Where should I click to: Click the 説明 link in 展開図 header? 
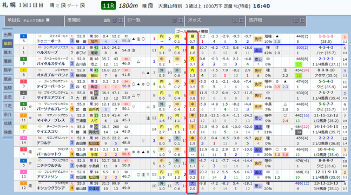click(x=107, y=21)
